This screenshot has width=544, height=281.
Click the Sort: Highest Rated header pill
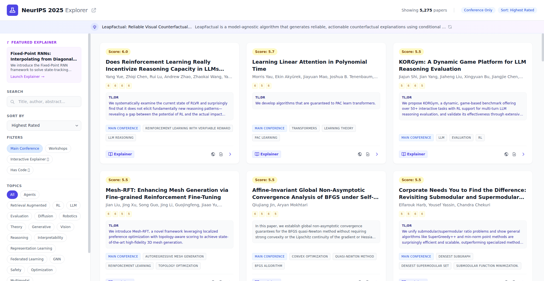point(517,10)
